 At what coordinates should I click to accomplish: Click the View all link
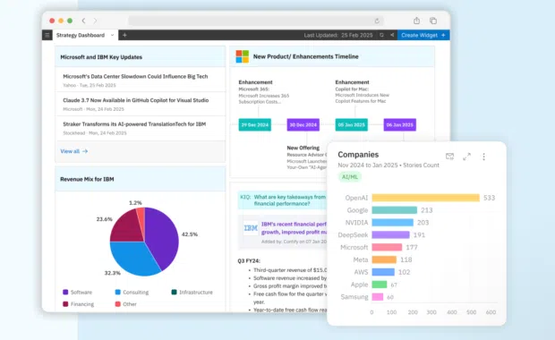point(74,151)
